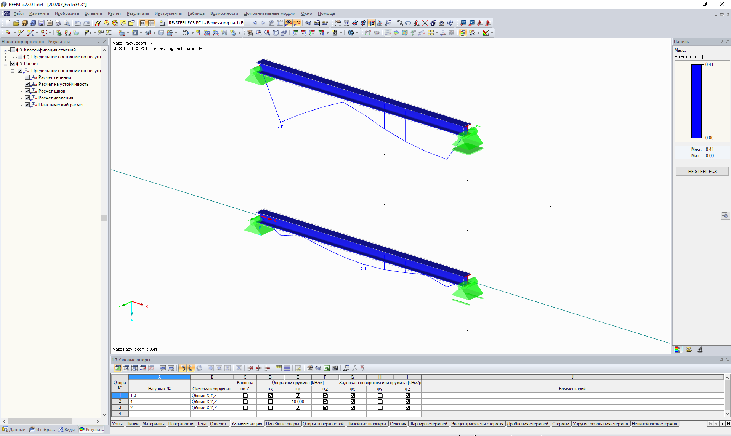Collapse Предельное состояние under Расчет
731x436 pixels.
pyautogui.click(x=13, y=71)
